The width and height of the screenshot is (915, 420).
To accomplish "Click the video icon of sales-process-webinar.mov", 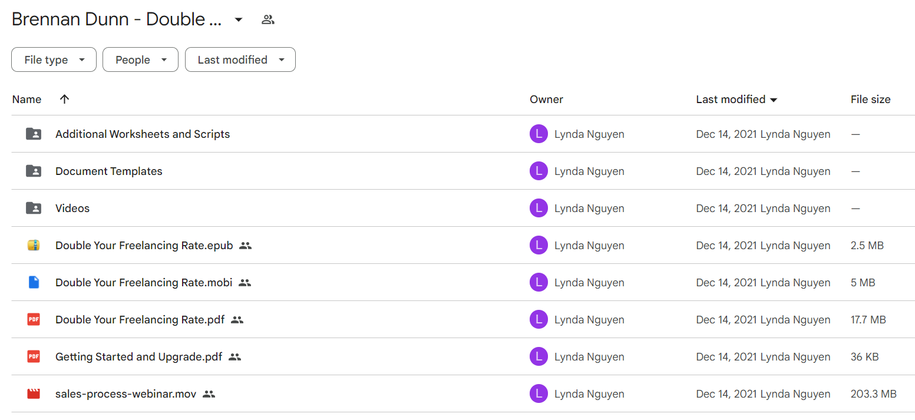I will (x=34, y=393).
